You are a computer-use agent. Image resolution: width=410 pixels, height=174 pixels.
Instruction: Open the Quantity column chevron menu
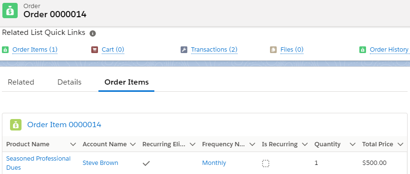pos(353,144)
